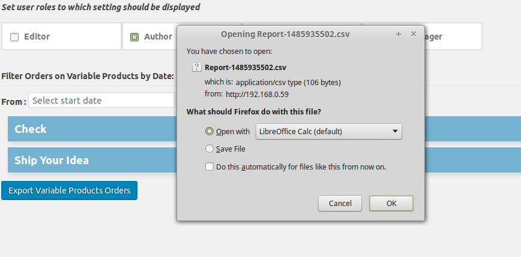This screenshot has height=257, width=521.
Task: Click Export Variable Products Orders button
Action: tap(70, 191)
